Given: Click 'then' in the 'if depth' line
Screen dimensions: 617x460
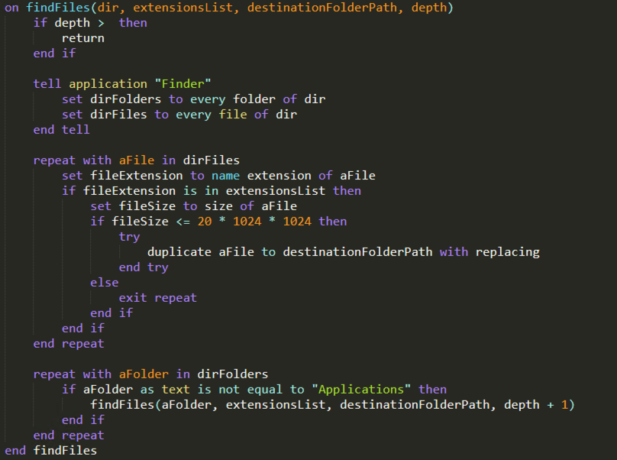Looking at the screenshot, I should click(133, 23).
